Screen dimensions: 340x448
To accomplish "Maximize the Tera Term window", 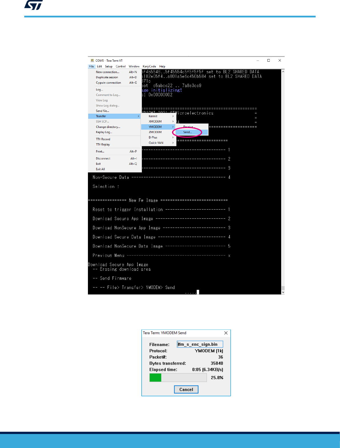I will [269, 61].
